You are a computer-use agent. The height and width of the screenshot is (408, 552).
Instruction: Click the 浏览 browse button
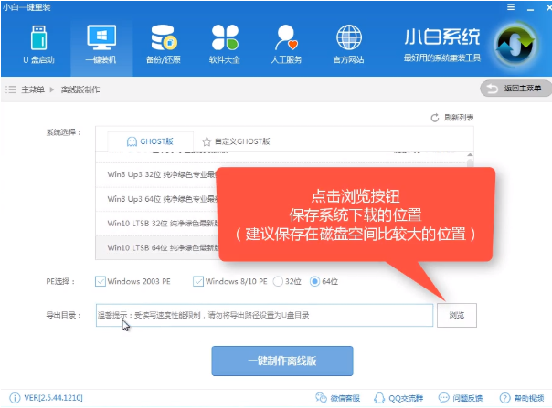tap(457, 315)
